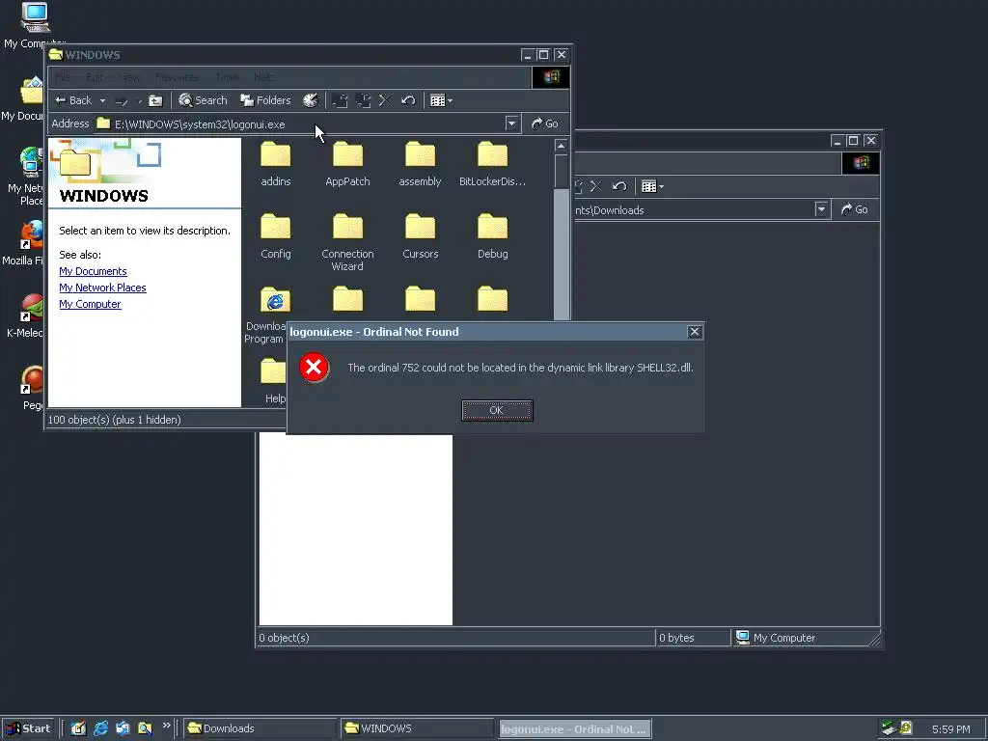Toggle the Folders pane in WINDOWS window
Viewport: 988px width, 741px height.
[266, 100]
